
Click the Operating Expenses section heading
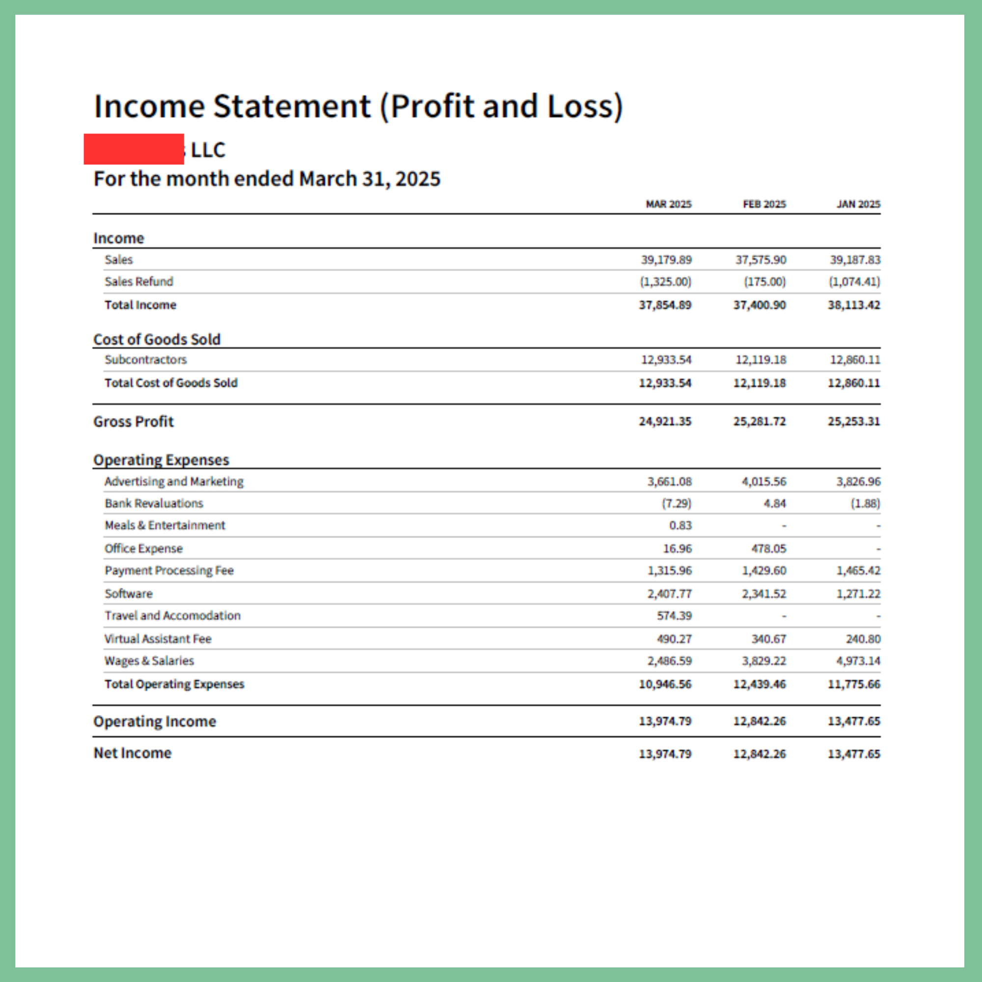[x=161, y=460]
